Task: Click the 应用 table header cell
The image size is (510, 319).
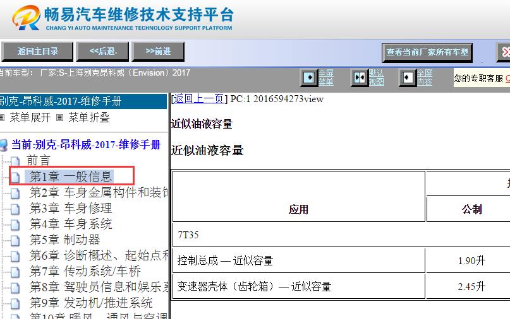Action: click(x=298, y=197)
